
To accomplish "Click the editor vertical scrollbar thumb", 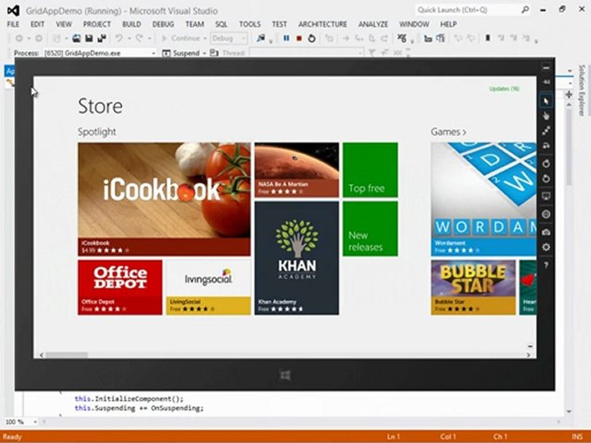I will tap(569, 147).
